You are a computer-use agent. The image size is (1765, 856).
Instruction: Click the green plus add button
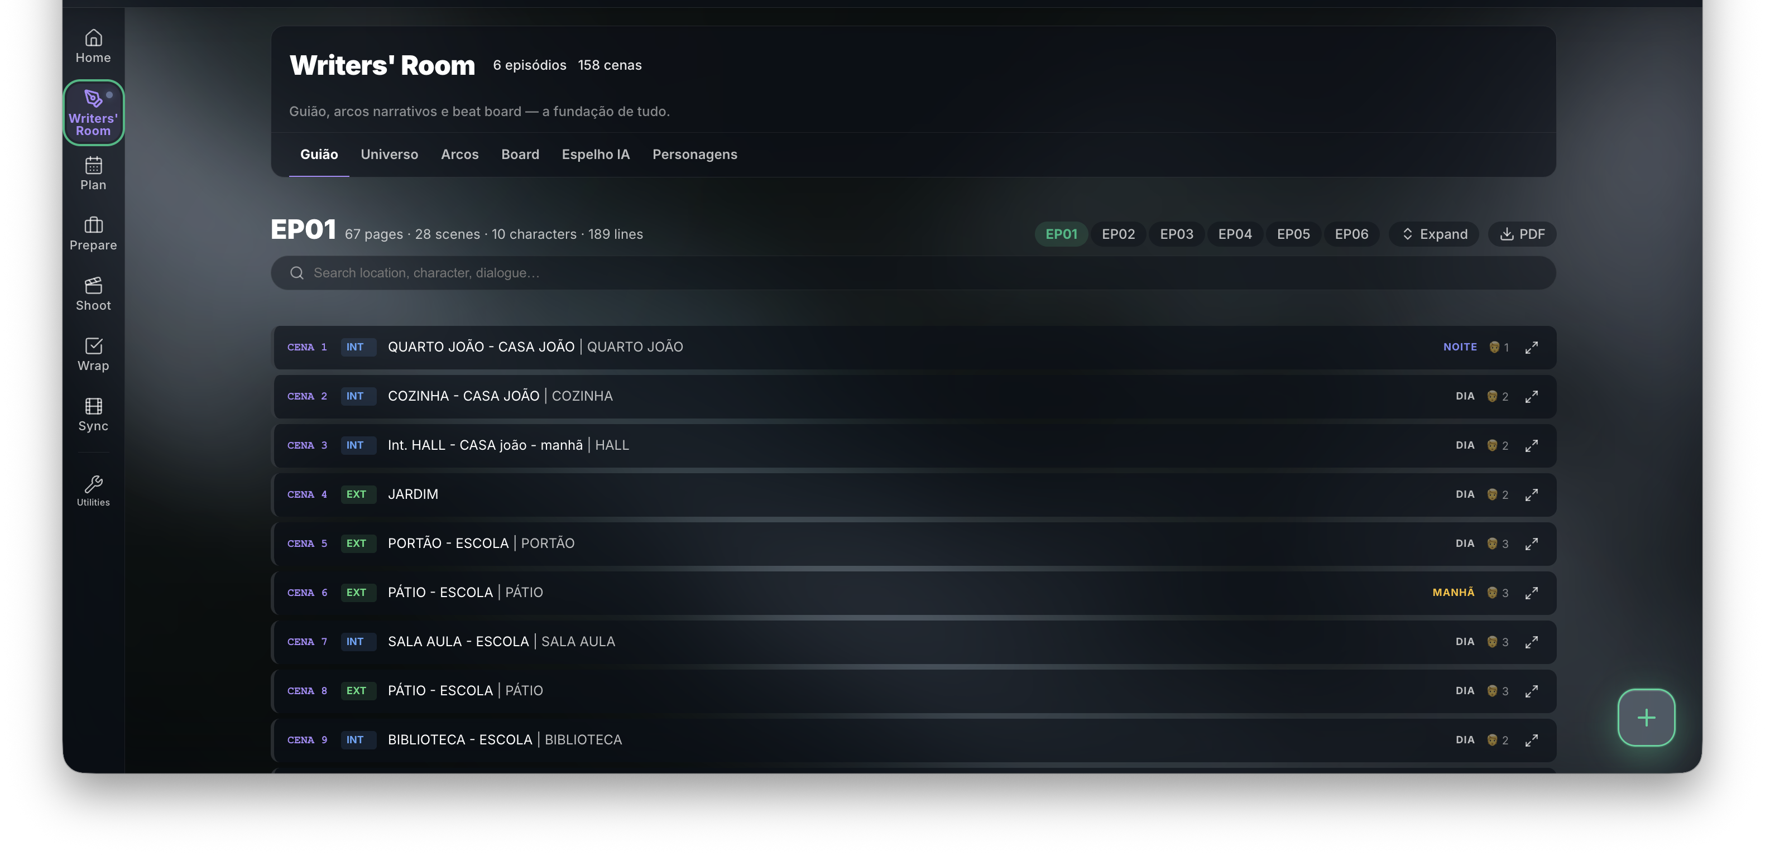click(x=1646, y=718)
